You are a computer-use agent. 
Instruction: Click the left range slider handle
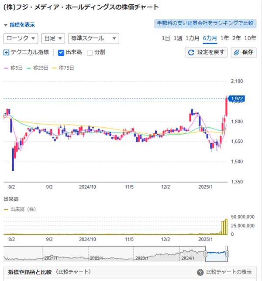(x=205, y=254)
